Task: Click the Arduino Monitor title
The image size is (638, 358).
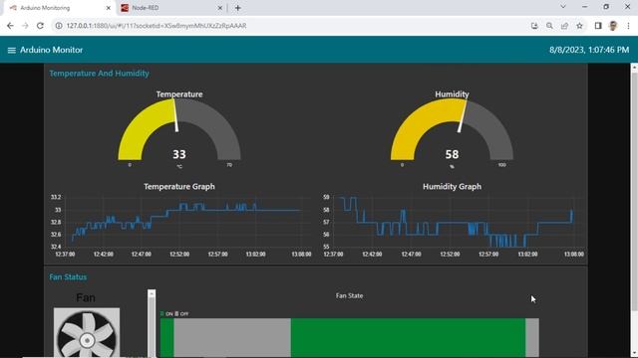Action: 51,50
